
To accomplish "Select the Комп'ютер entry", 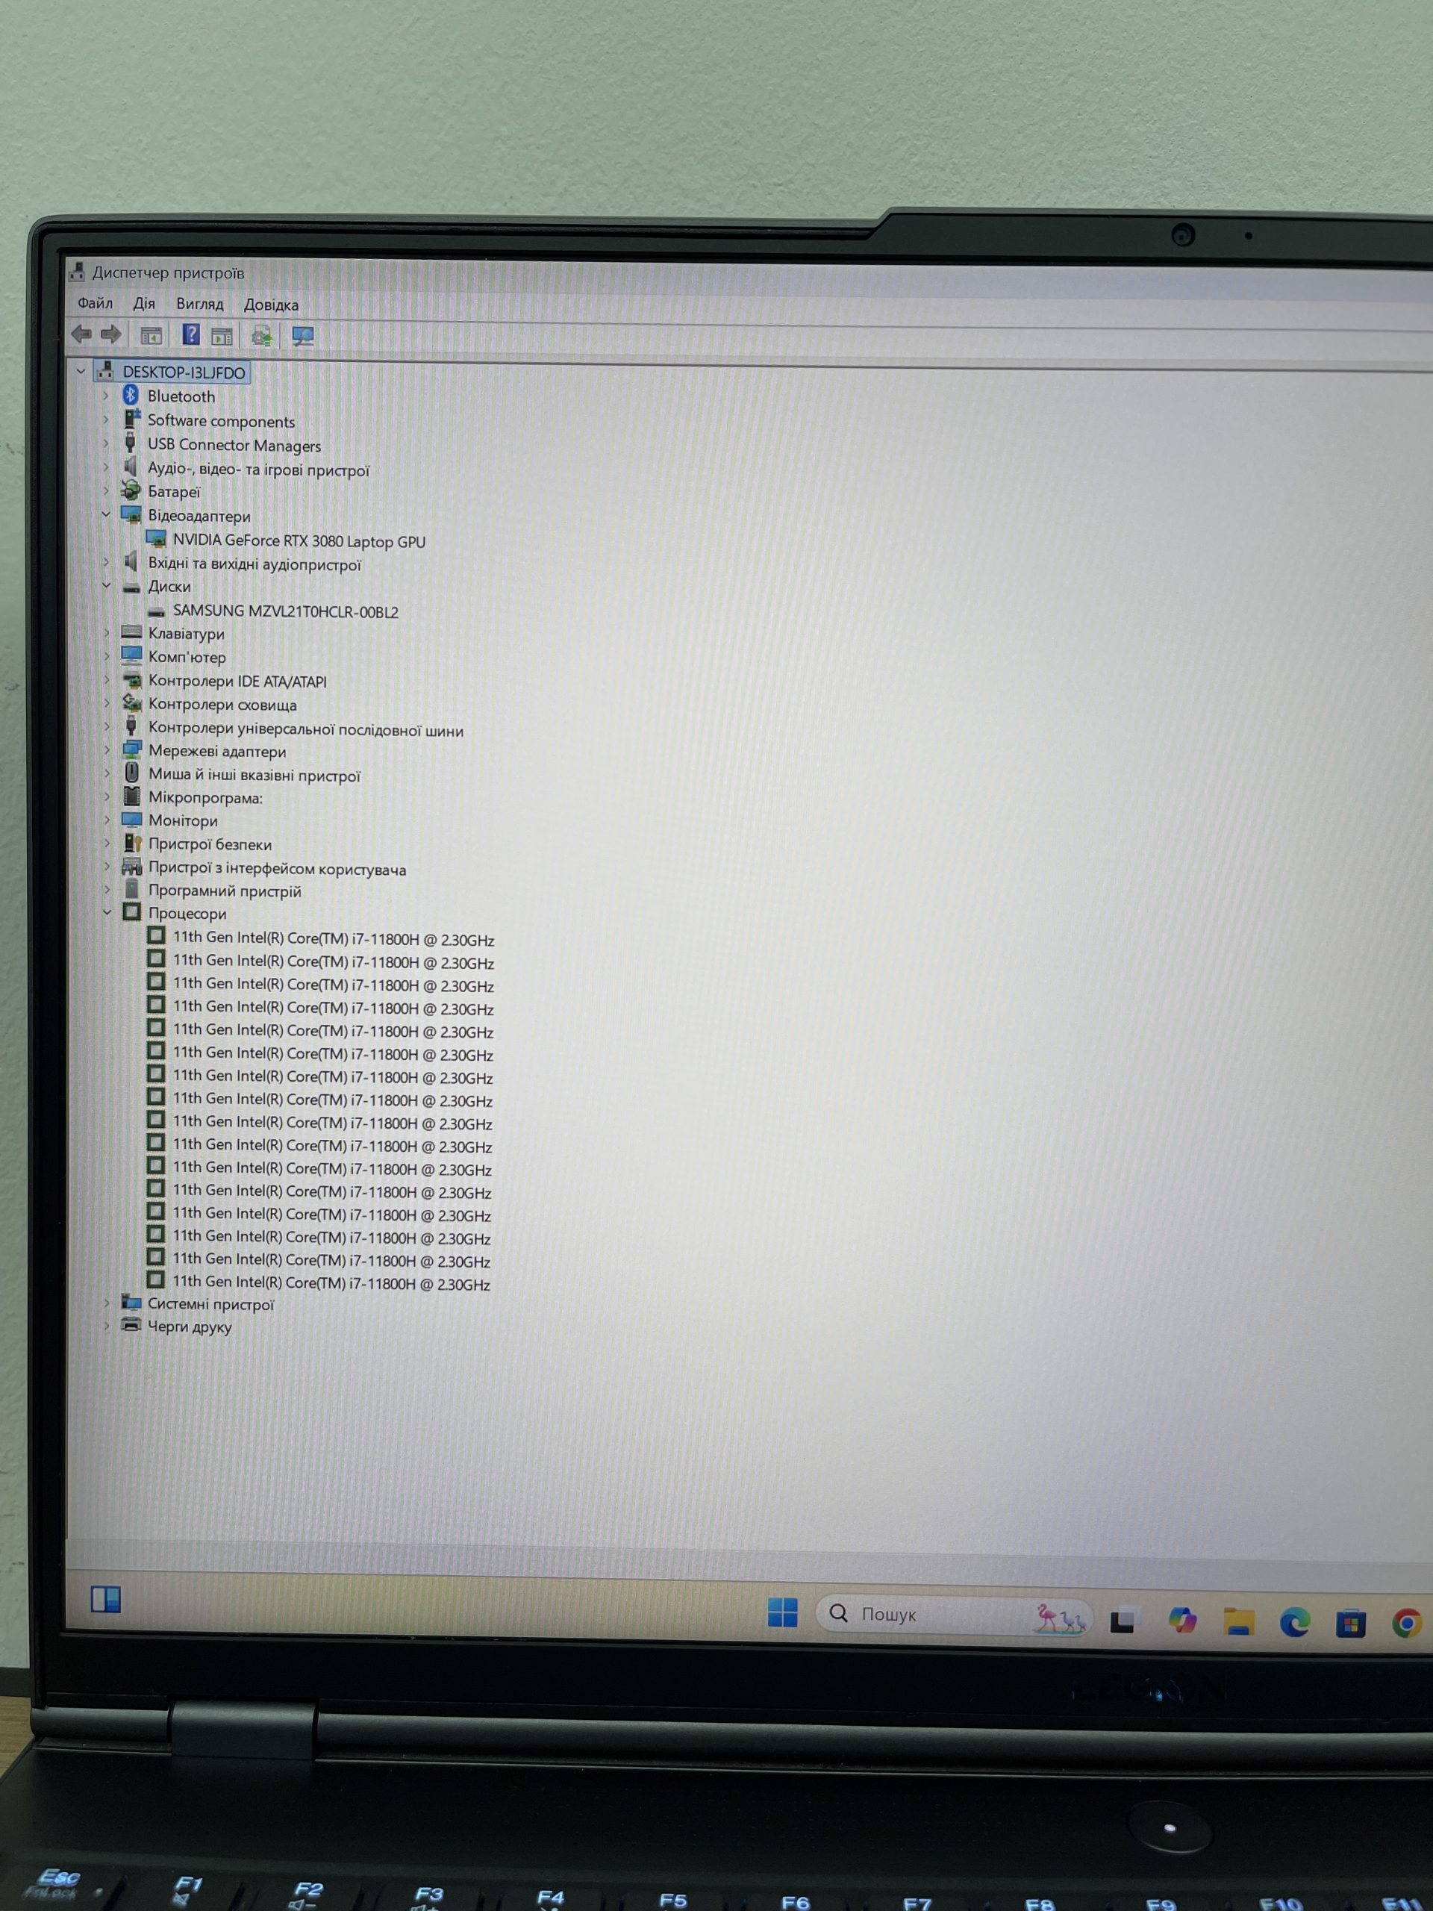I will (187, 657).
